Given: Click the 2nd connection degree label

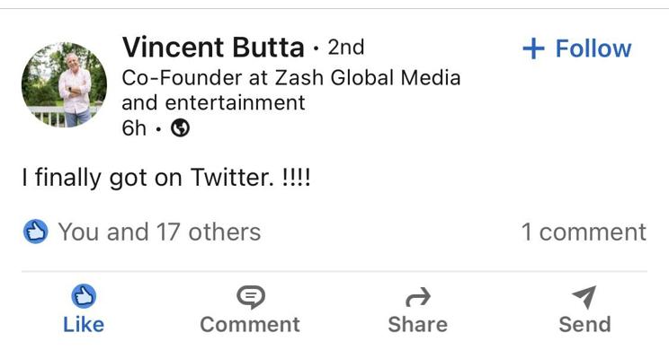Looking at the screenshot, I should [x=345, y=47].
